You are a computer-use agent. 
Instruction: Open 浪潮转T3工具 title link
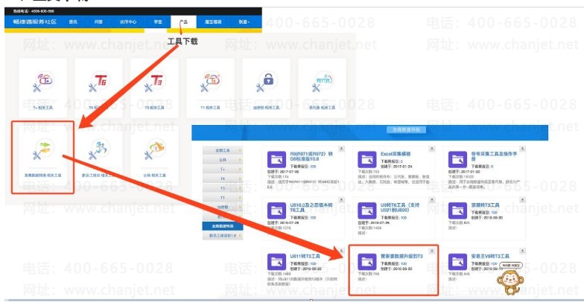click(486, 205)
